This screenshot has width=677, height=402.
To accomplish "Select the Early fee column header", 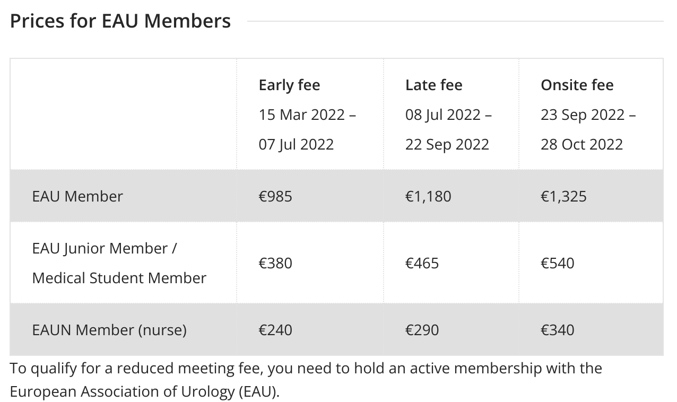I will (x=289, y=85).
